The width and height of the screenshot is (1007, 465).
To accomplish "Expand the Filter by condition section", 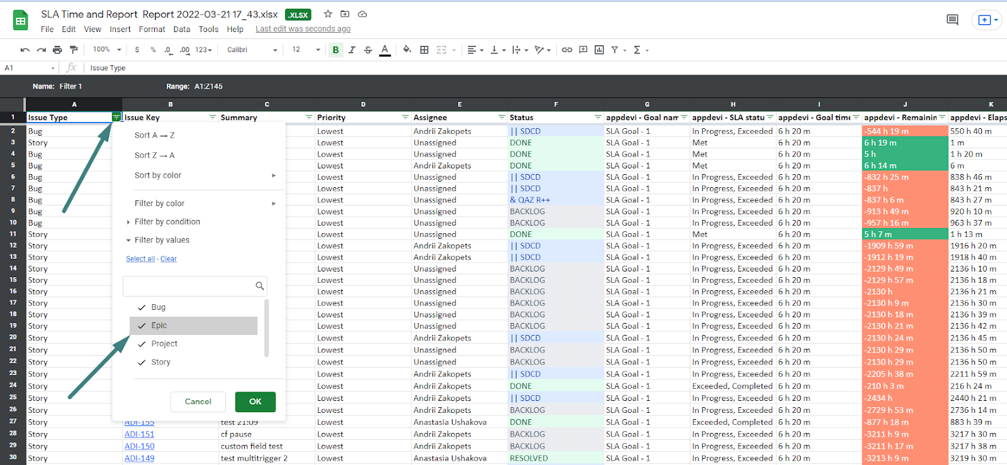I will [x=167, y=222].
